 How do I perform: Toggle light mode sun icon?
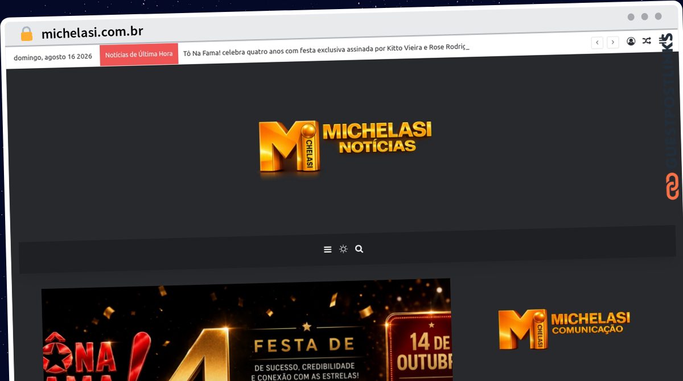click(343, 249)
